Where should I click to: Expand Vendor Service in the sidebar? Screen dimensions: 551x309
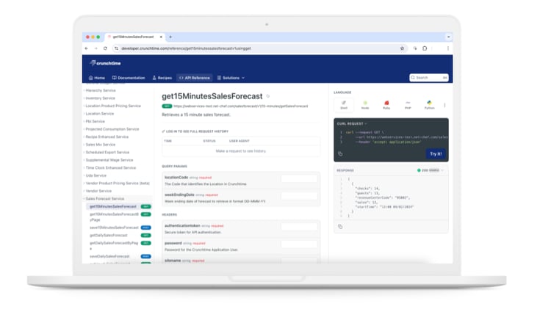click(98, 191)
